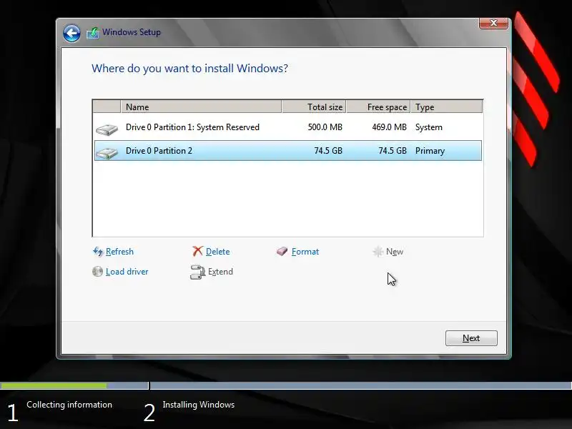This screenshot has height=429, width=572.
Task: Click the Primary type cell
Action: [x=430, y=151]
